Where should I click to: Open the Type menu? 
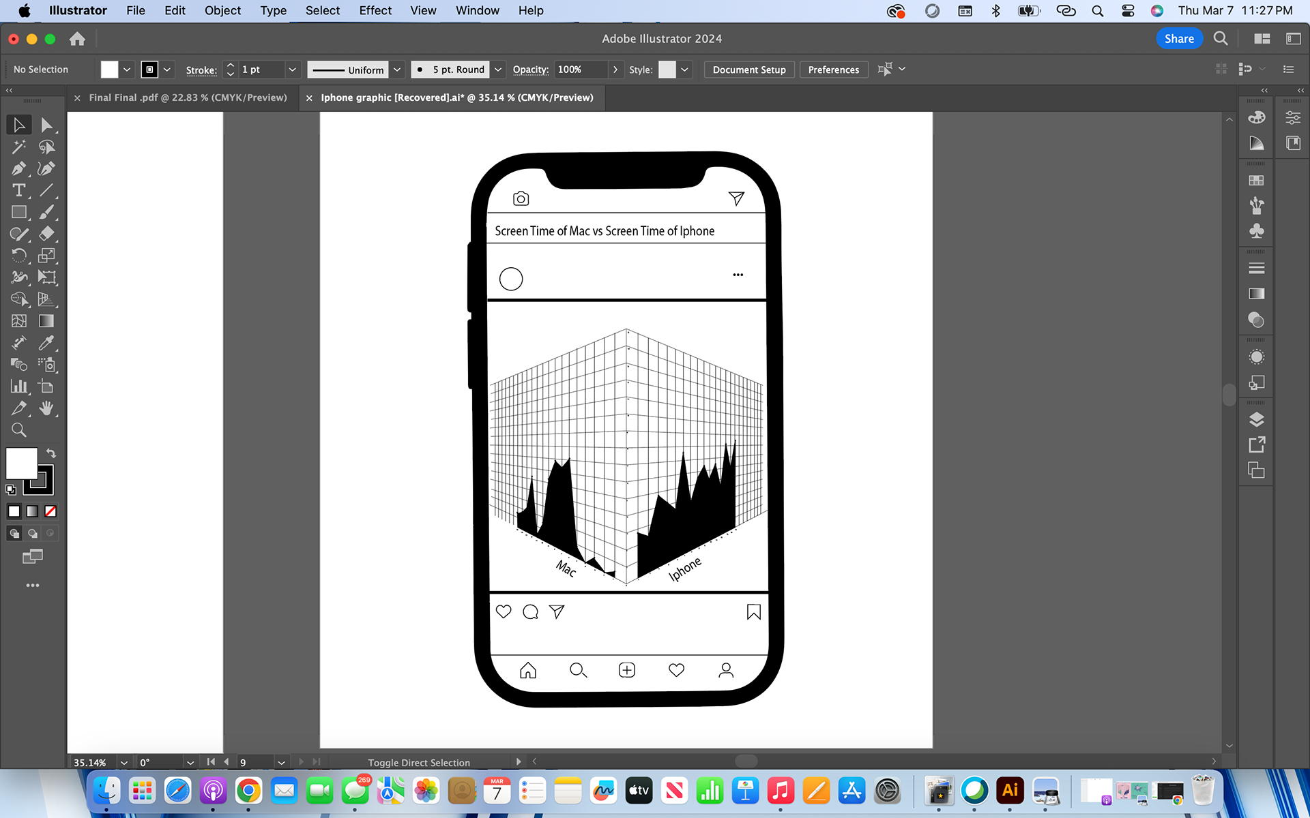click(273, 11)
